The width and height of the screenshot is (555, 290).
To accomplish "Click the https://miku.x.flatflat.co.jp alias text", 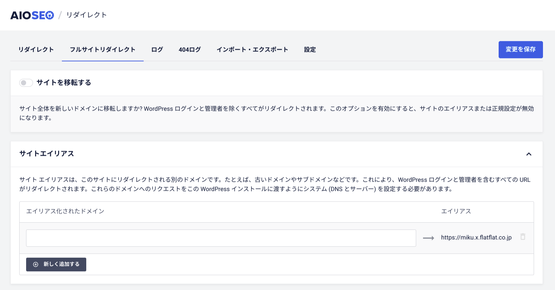I will [476, 237].
